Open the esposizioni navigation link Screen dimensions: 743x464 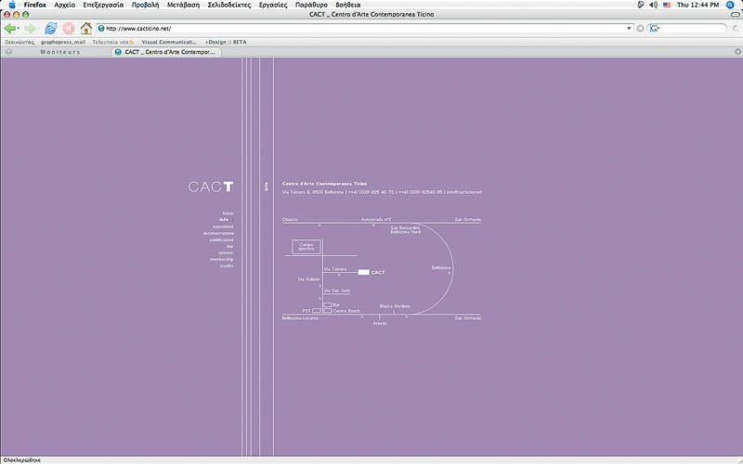[x=223, y=226]
